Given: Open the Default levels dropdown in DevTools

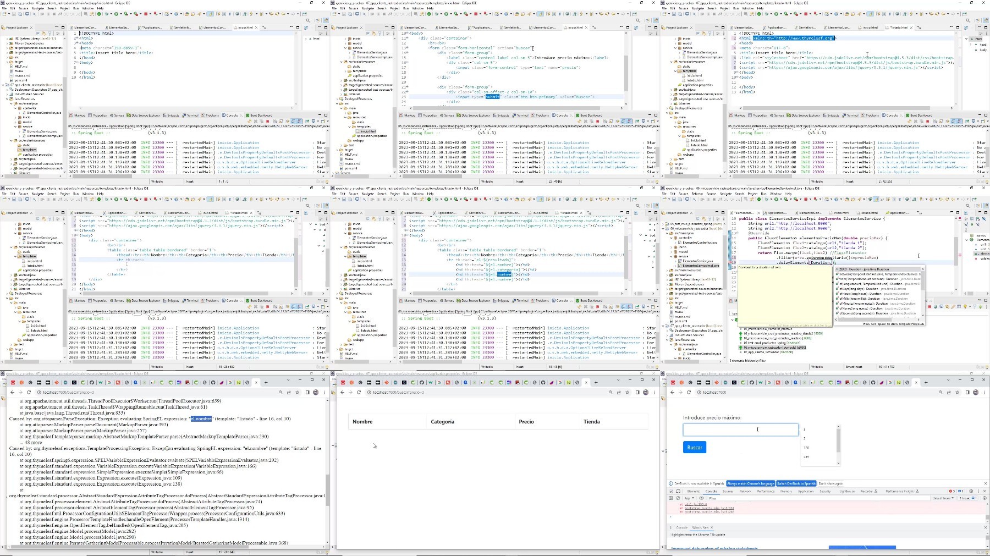Looking at the screenshot, I should tap(944, 498).
